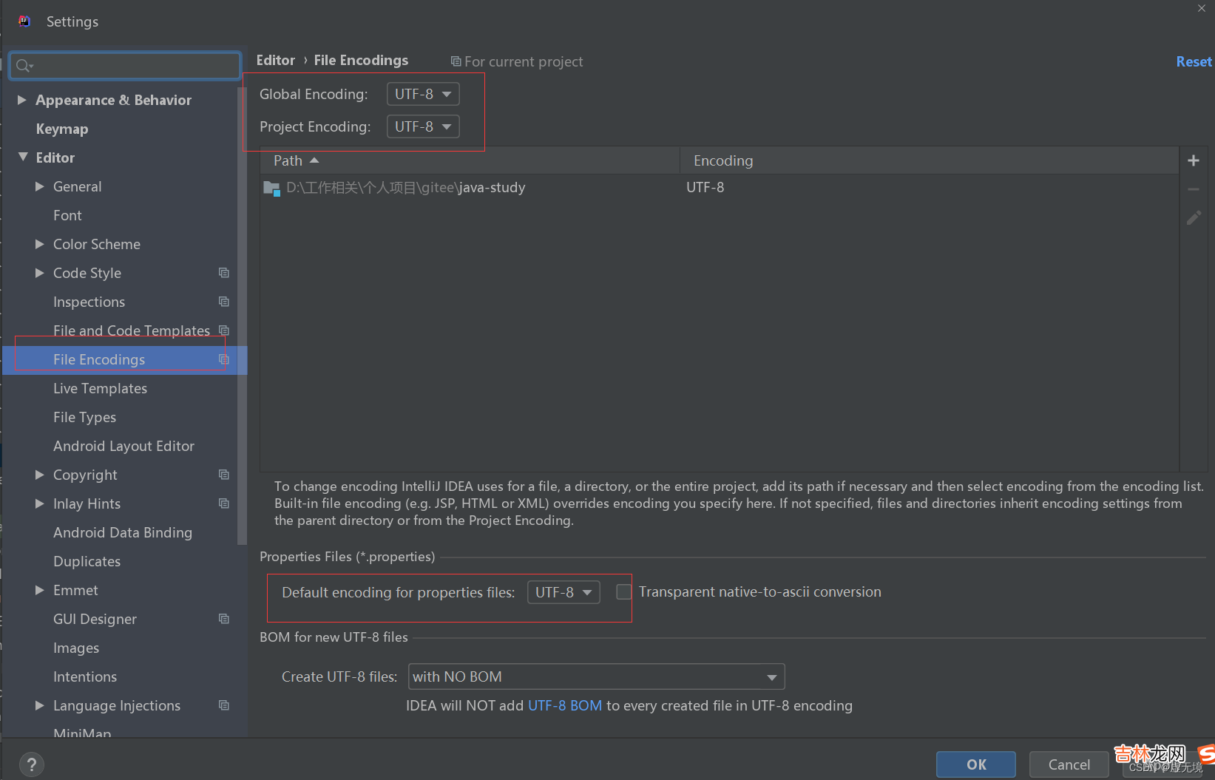Open Android Layout Editor settings
The image size is (1215, 780).
pyautogui.click(x=123, y=446)
